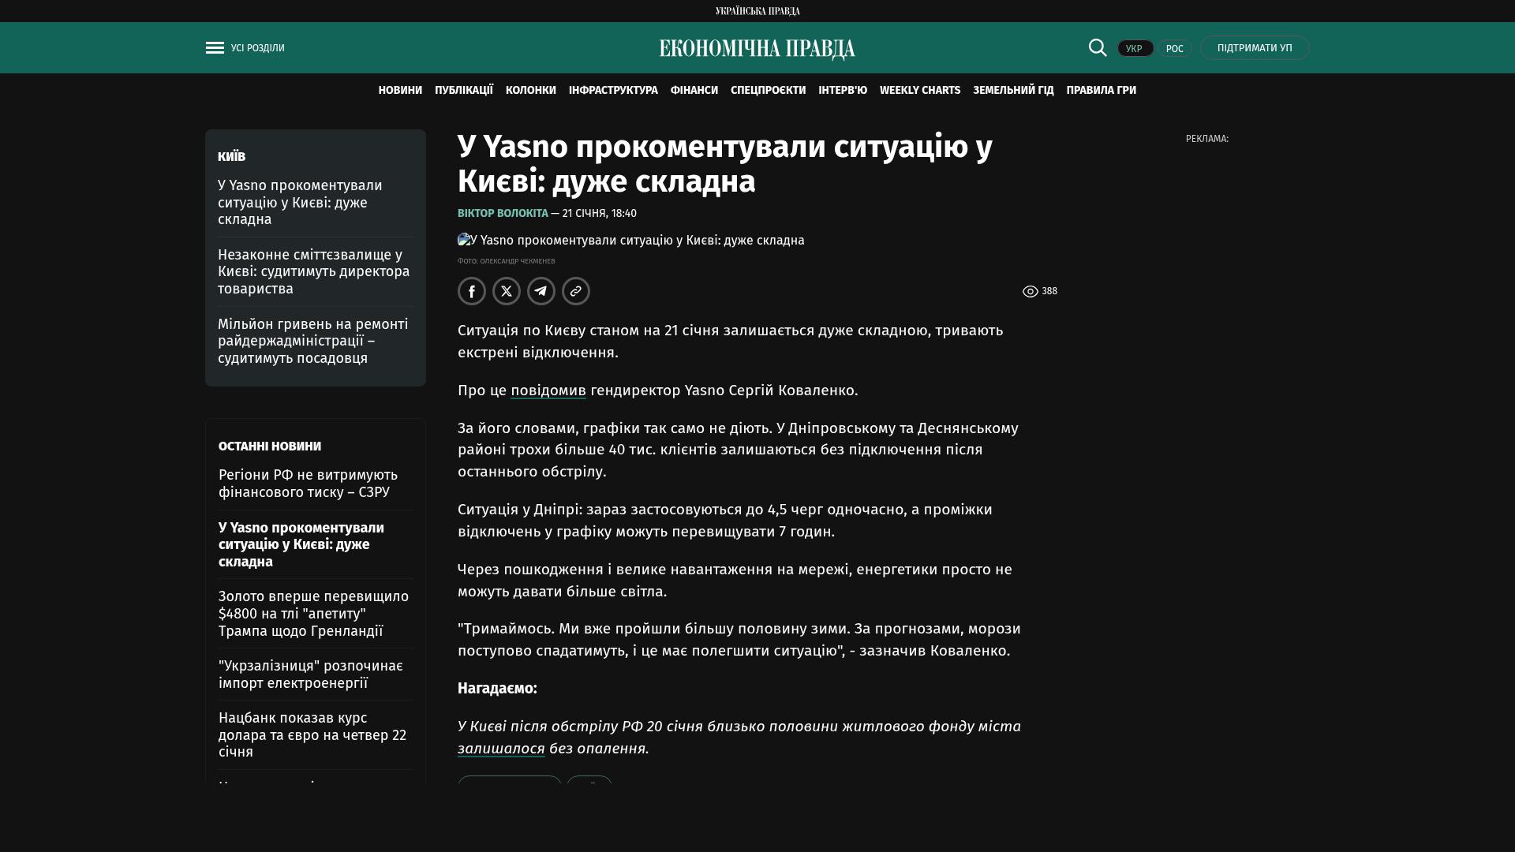Image resolution: width=1515 pixels, height=852 pixels.
Task: Click the Економічна правда logo
Action: [757, 49]
